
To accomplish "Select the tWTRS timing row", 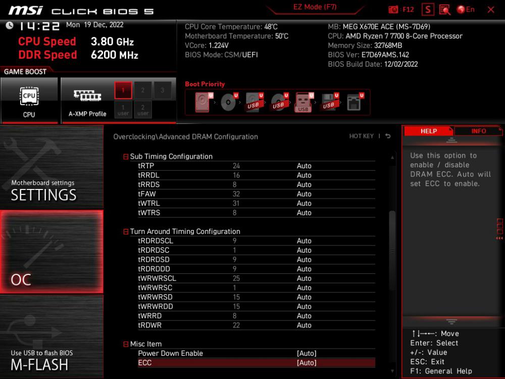I will (257, 213).
